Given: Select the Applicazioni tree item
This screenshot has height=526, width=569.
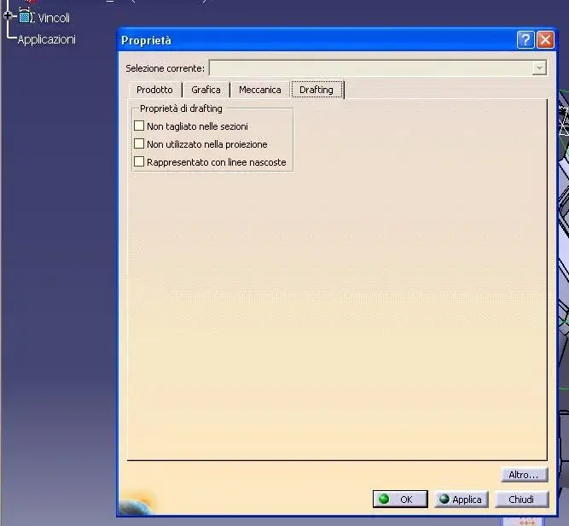Looking at the screenshot, I should tap(46, 39).
